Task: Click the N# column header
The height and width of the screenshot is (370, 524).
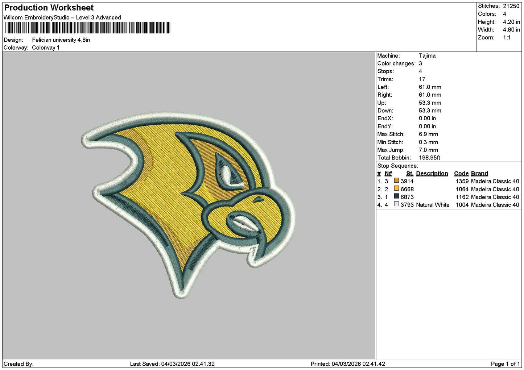Action: (x=388, y=174)
